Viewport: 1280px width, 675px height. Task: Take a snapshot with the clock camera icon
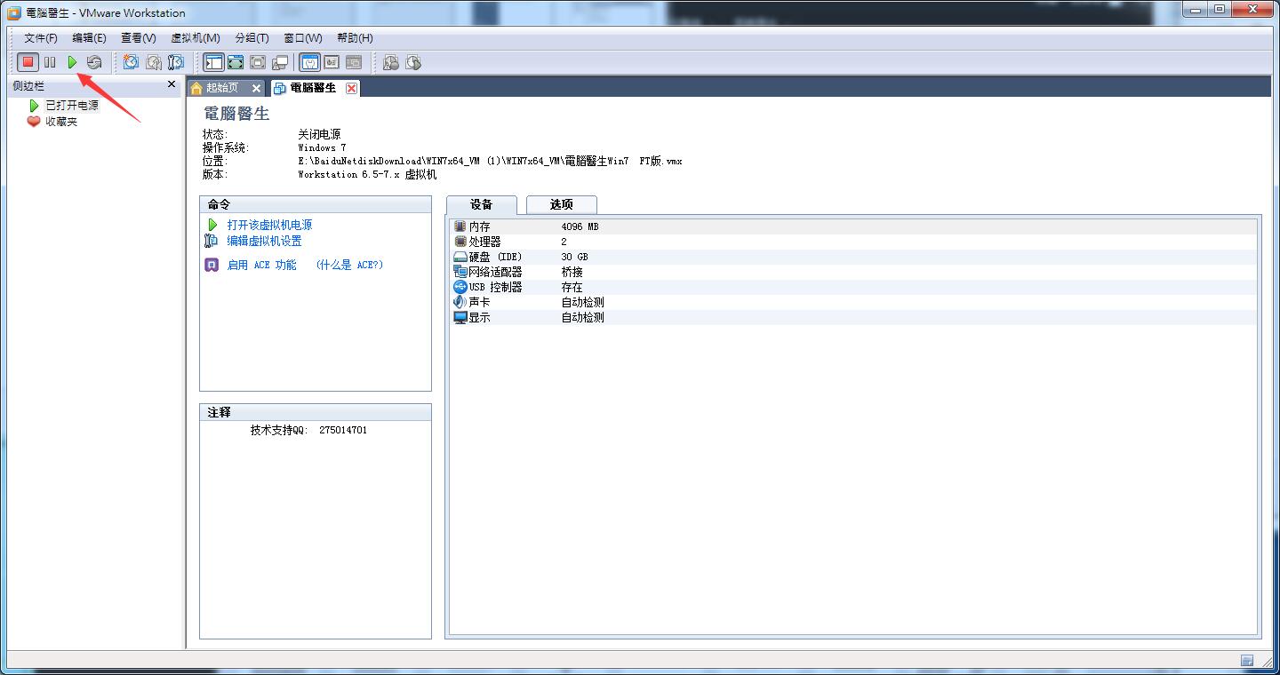(131, 62)
